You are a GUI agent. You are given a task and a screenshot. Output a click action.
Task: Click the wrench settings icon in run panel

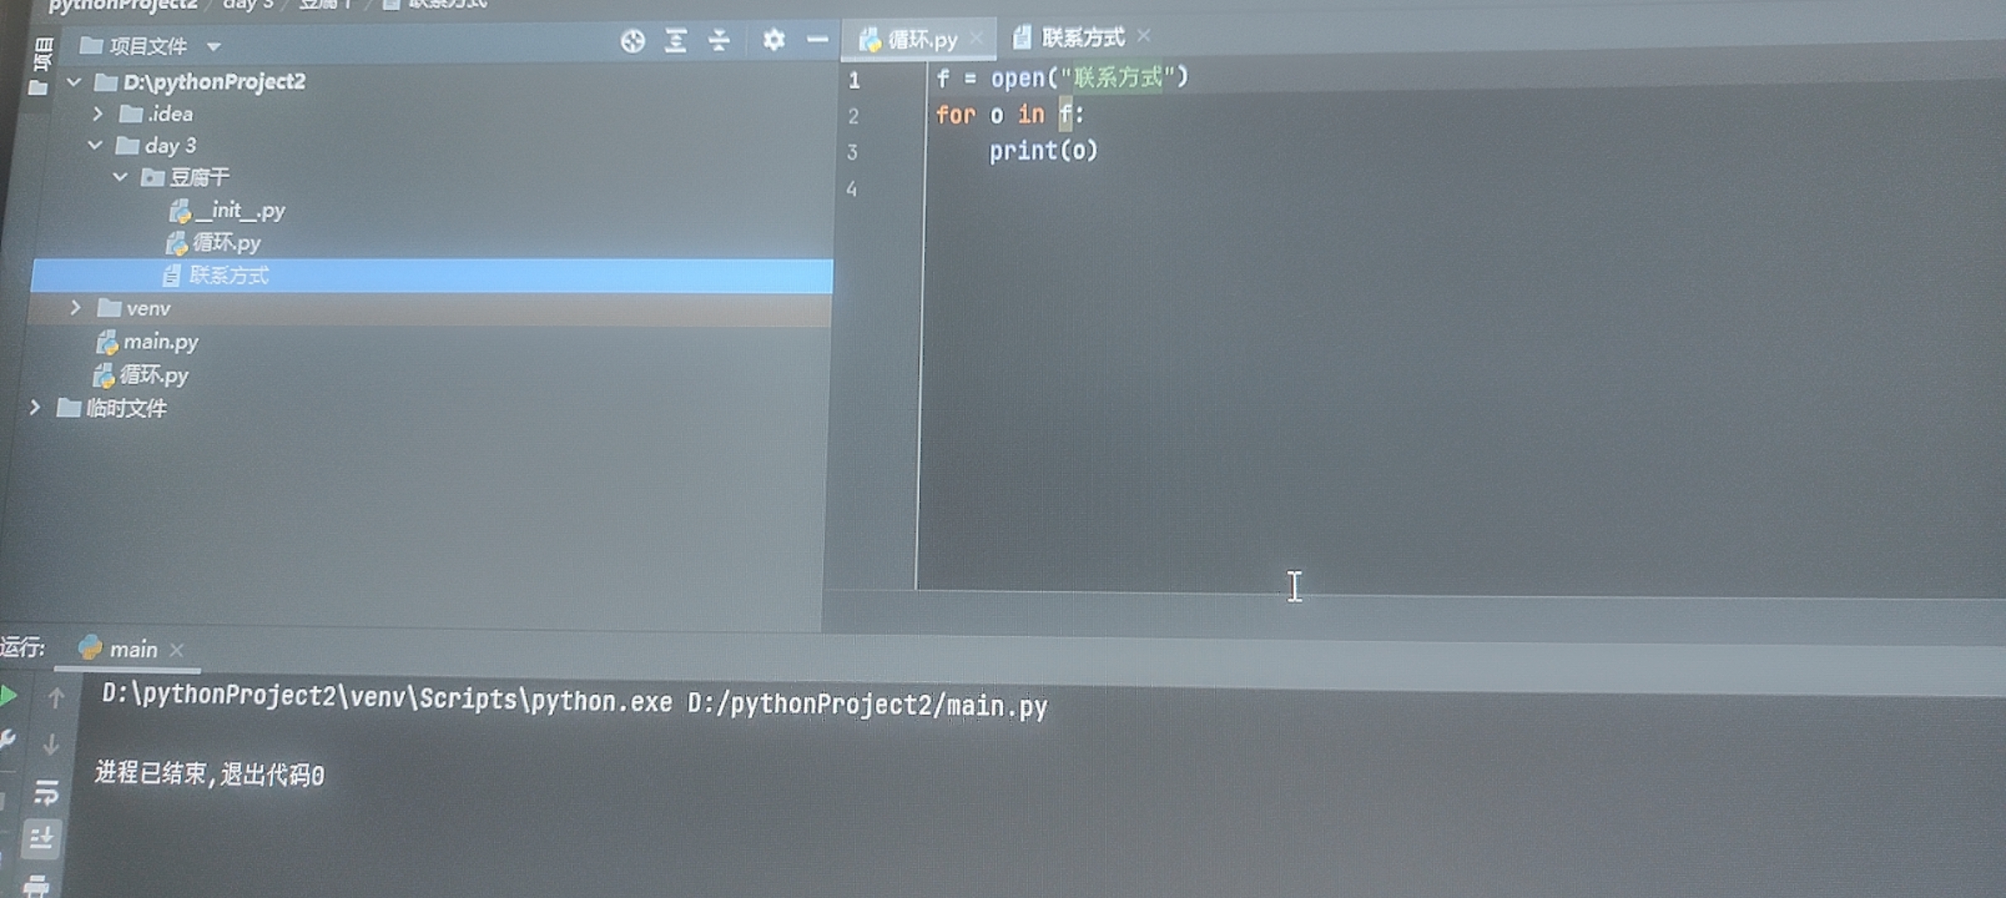(7, 740)
